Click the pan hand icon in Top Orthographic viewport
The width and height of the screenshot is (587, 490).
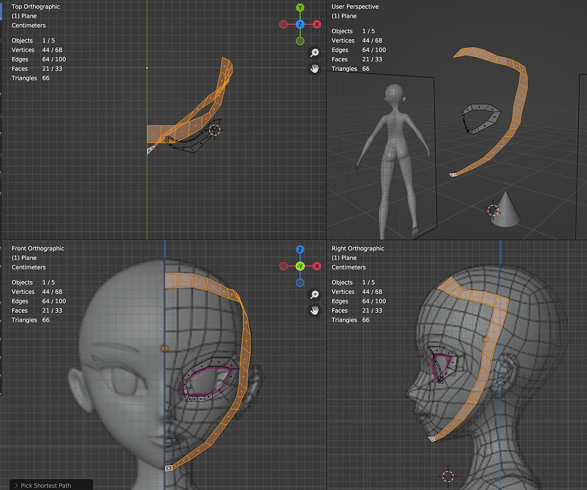tap(314, 68)
